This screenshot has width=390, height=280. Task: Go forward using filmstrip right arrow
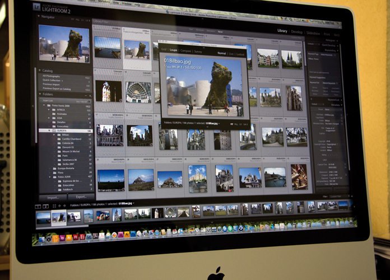(64, 206)
